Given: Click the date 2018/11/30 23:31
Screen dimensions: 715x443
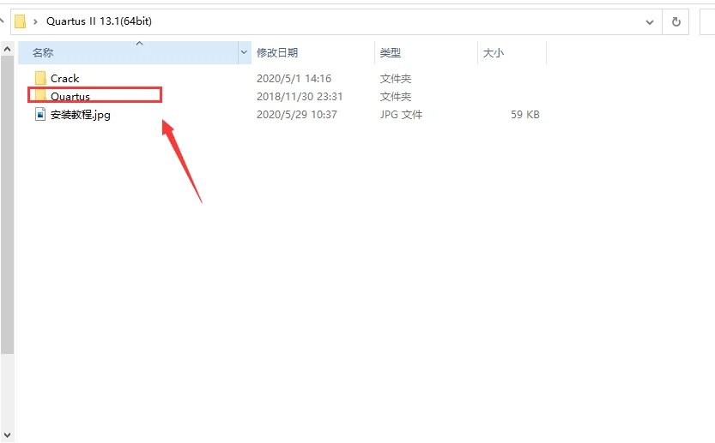Looking at the screenshot, I should [300, 97].
